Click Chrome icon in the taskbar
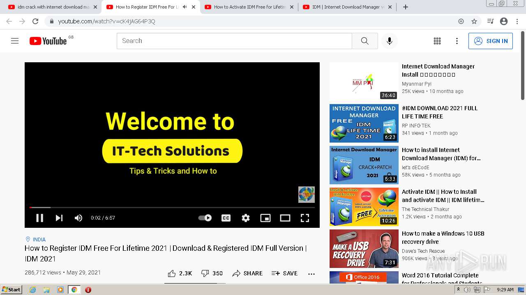The image size is (526, 295). 74,290
